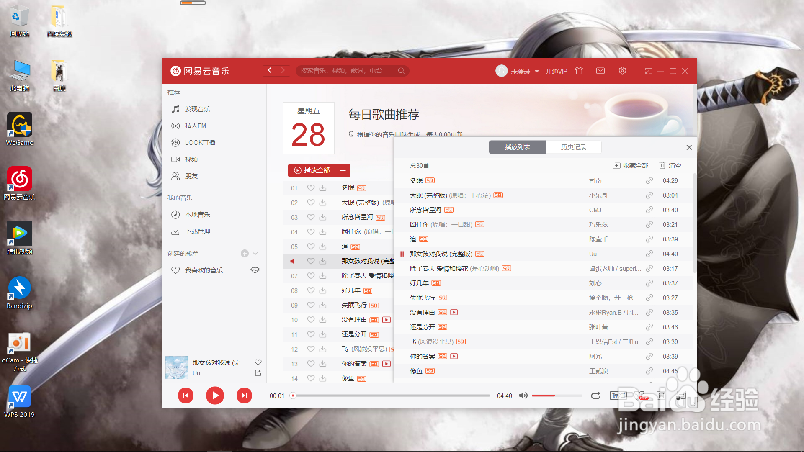Switch to mini player mode
The width and height of the screenshot is (804, 452).
[649, 71]
